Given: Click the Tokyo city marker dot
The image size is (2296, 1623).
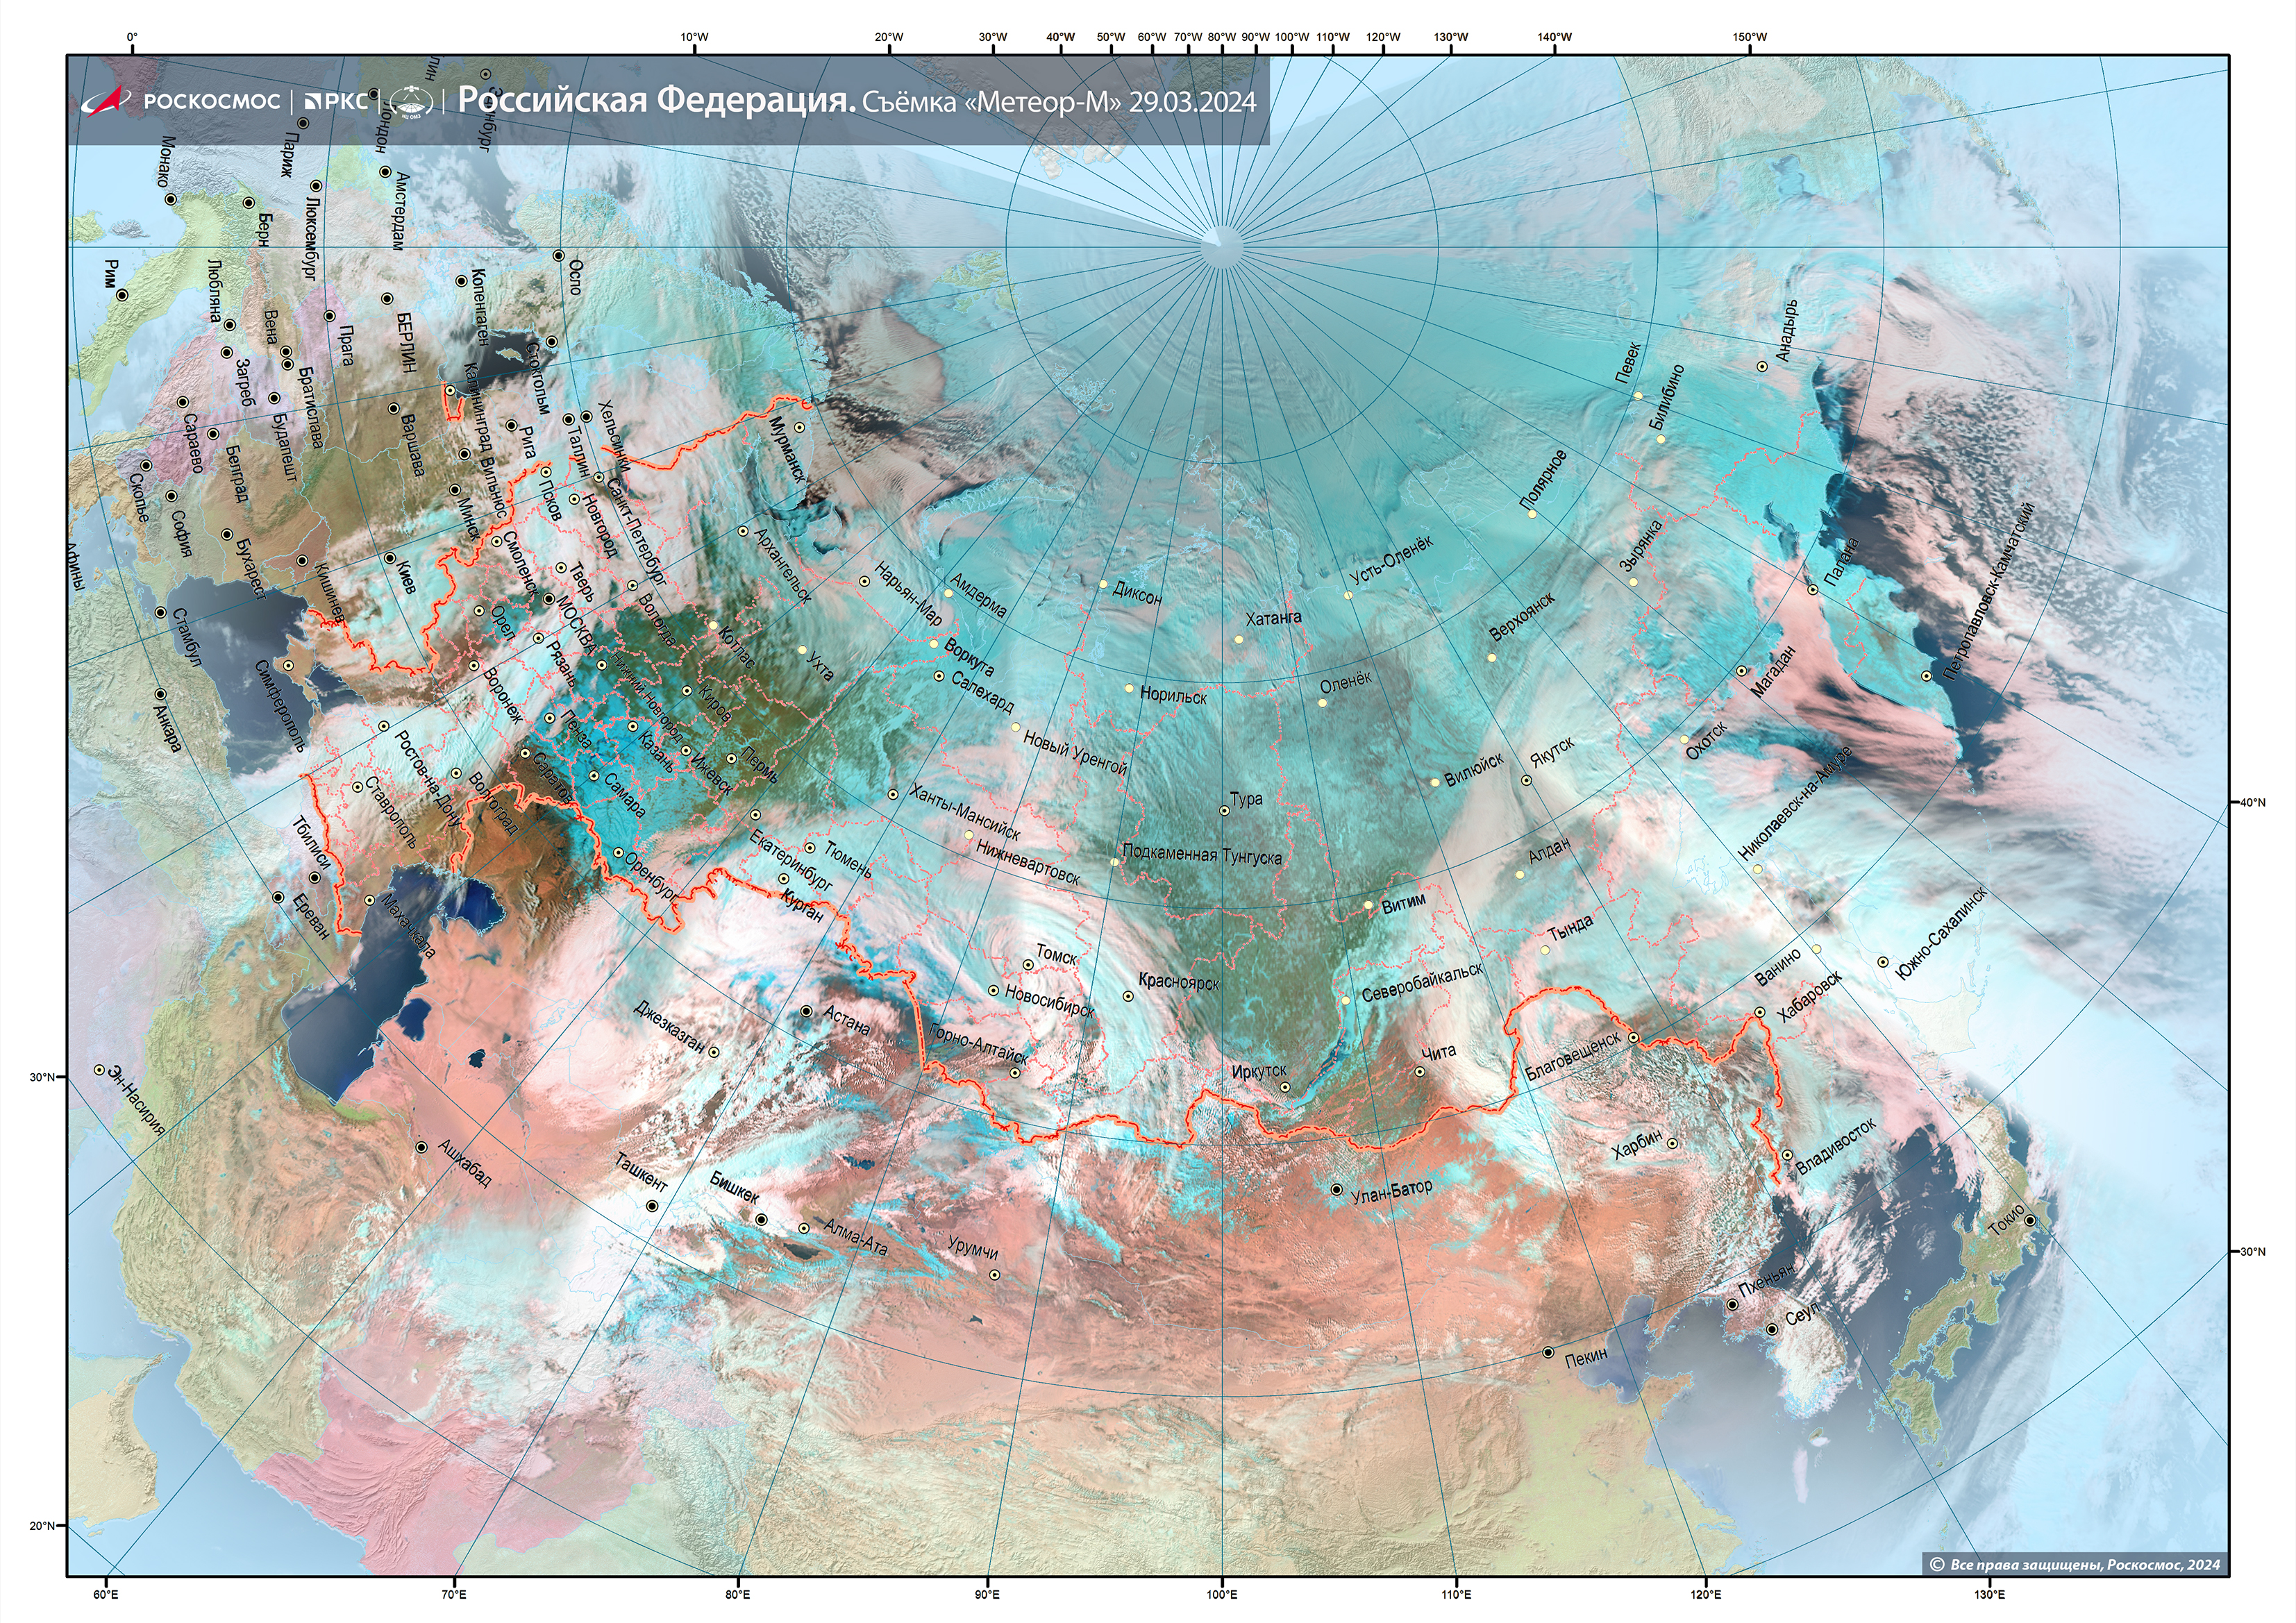Looking at the screenshot, I should point(2030,1220).
